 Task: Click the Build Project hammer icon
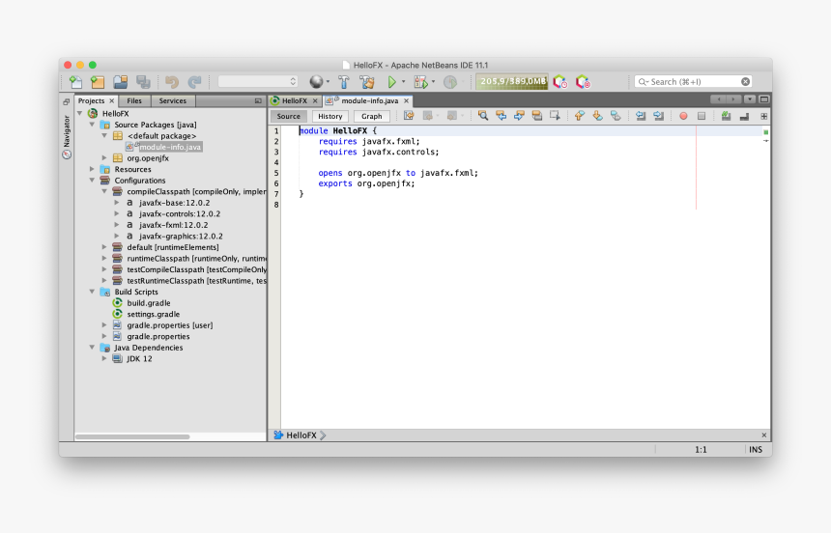point(343,82)
